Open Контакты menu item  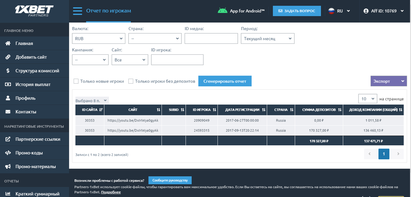(x=34, y=112)
